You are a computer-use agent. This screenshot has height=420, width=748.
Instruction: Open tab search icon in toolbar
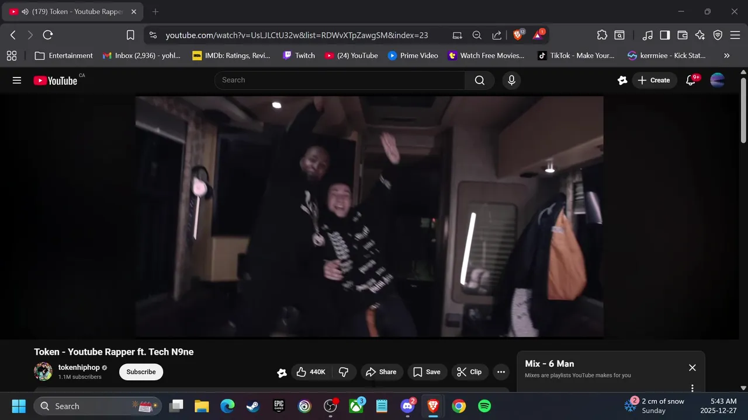point(619,35)
